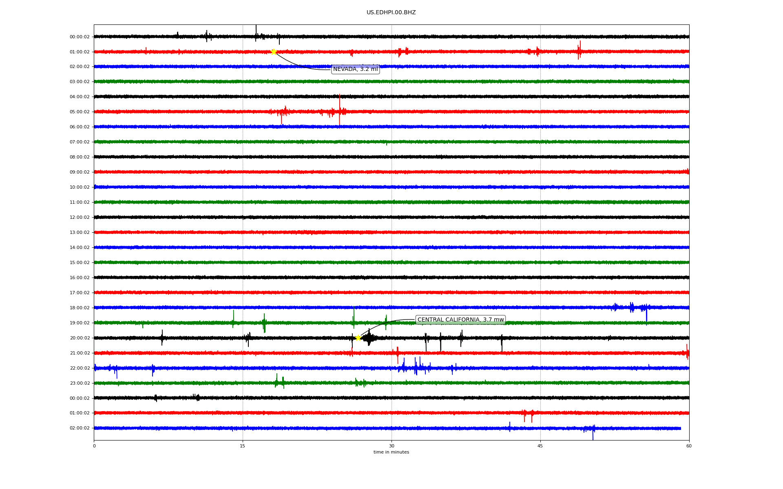The height and width of the screenshot is (489, 783).
Task: Click the CENTRAL CALIFORNIA 3.7 mw annotation label
Action: tap(460, 320)
